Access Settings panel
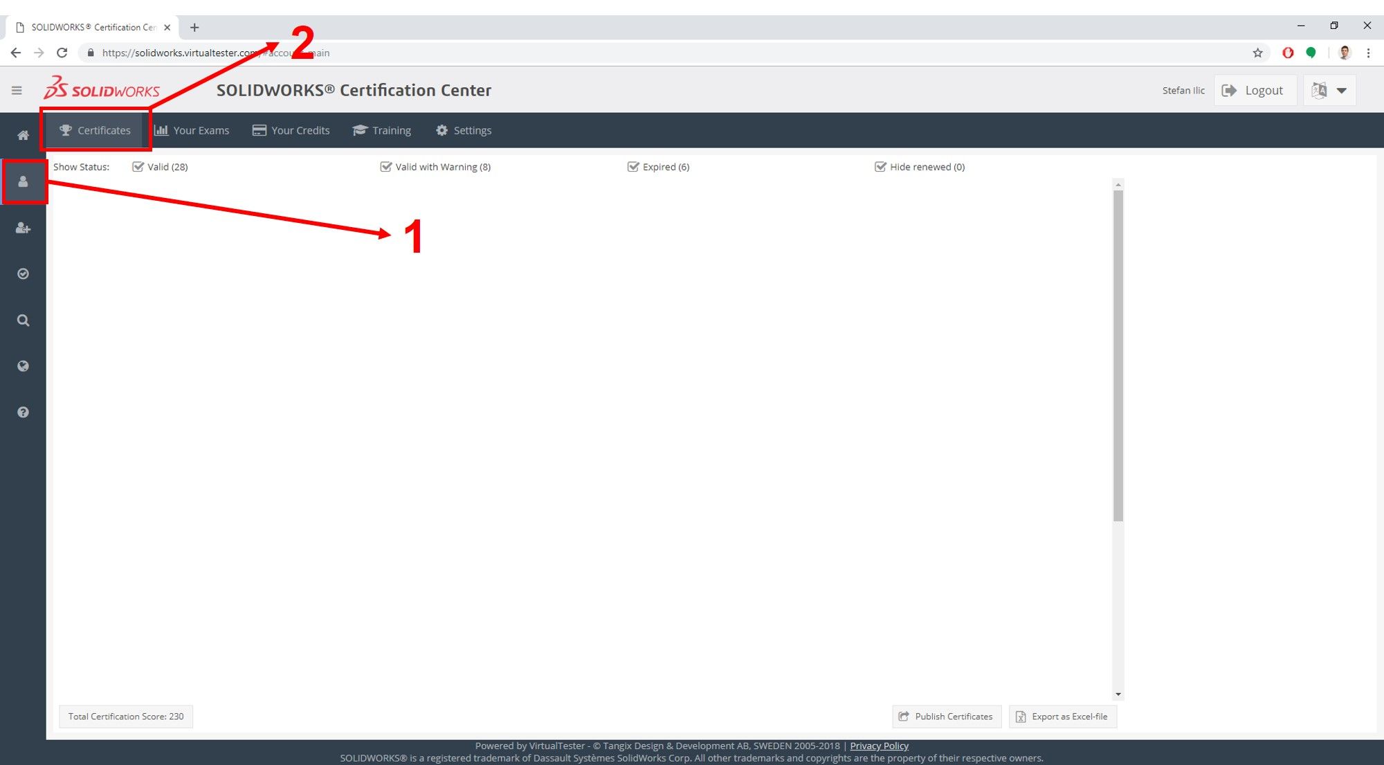Image resolution: width=1384 pixels, height=765 pixels. 464,130
